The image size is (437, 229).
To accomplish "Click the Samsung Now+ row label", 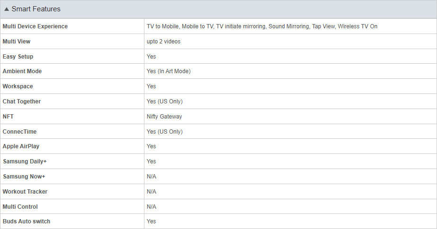I will pyautogui.click(x=24, y=177).
